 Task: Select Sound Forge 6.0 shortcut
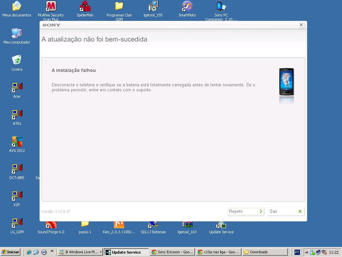pyautogui.click(x=51, y=228)
